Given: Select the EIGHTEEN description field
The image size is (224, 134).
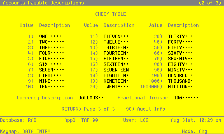Looking at the screenshot, I should pos(116,75).
